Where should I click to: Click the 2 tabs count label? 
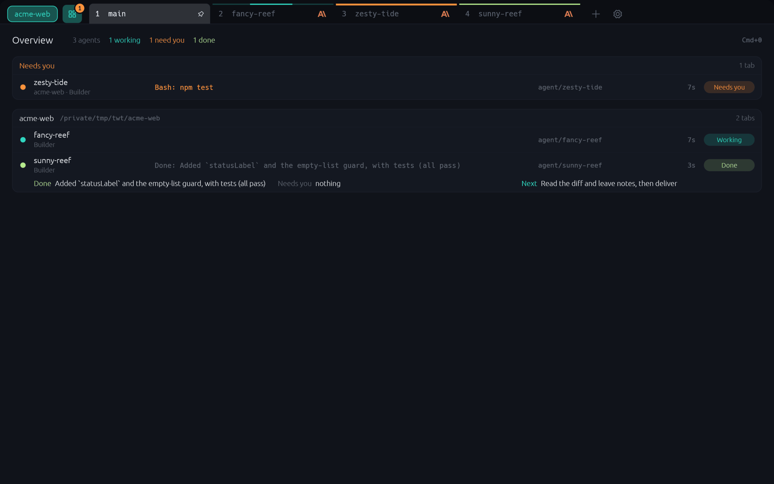coord(745,118)
